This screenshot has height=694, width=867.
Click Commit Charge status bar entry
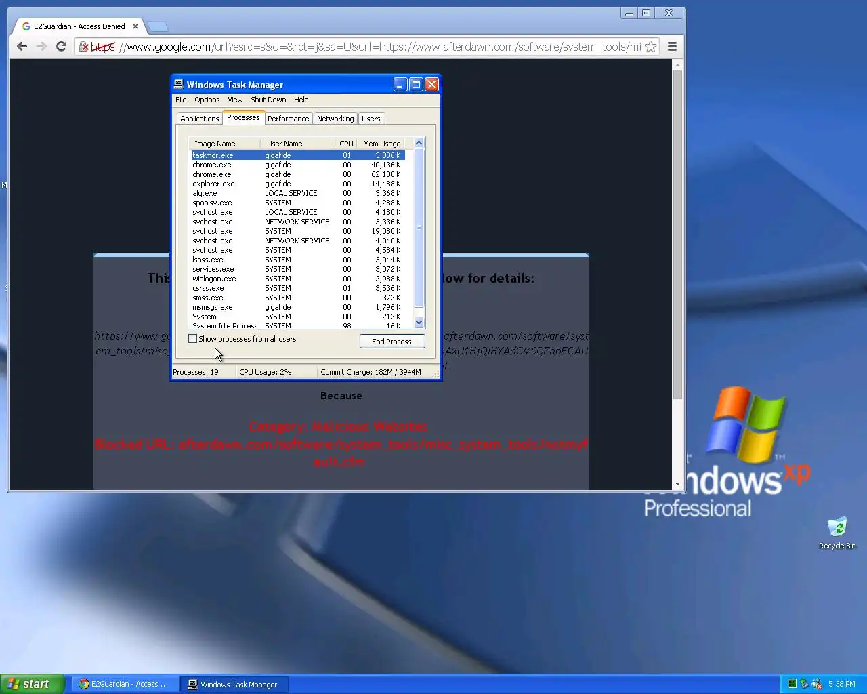[x=371, y=372]
